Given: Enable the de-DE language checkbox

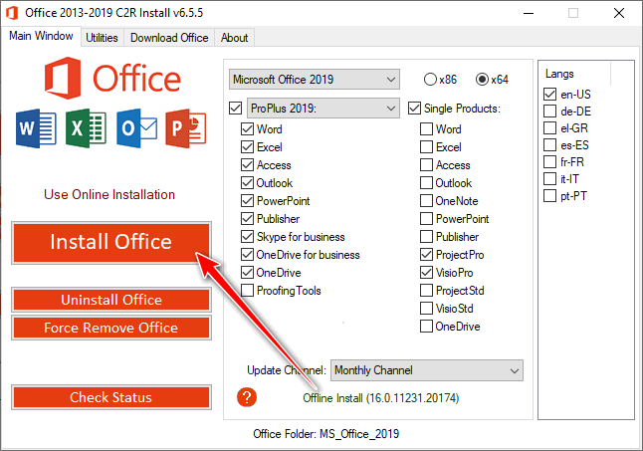Looking at the screenshot, I should [x=550, y=112].
